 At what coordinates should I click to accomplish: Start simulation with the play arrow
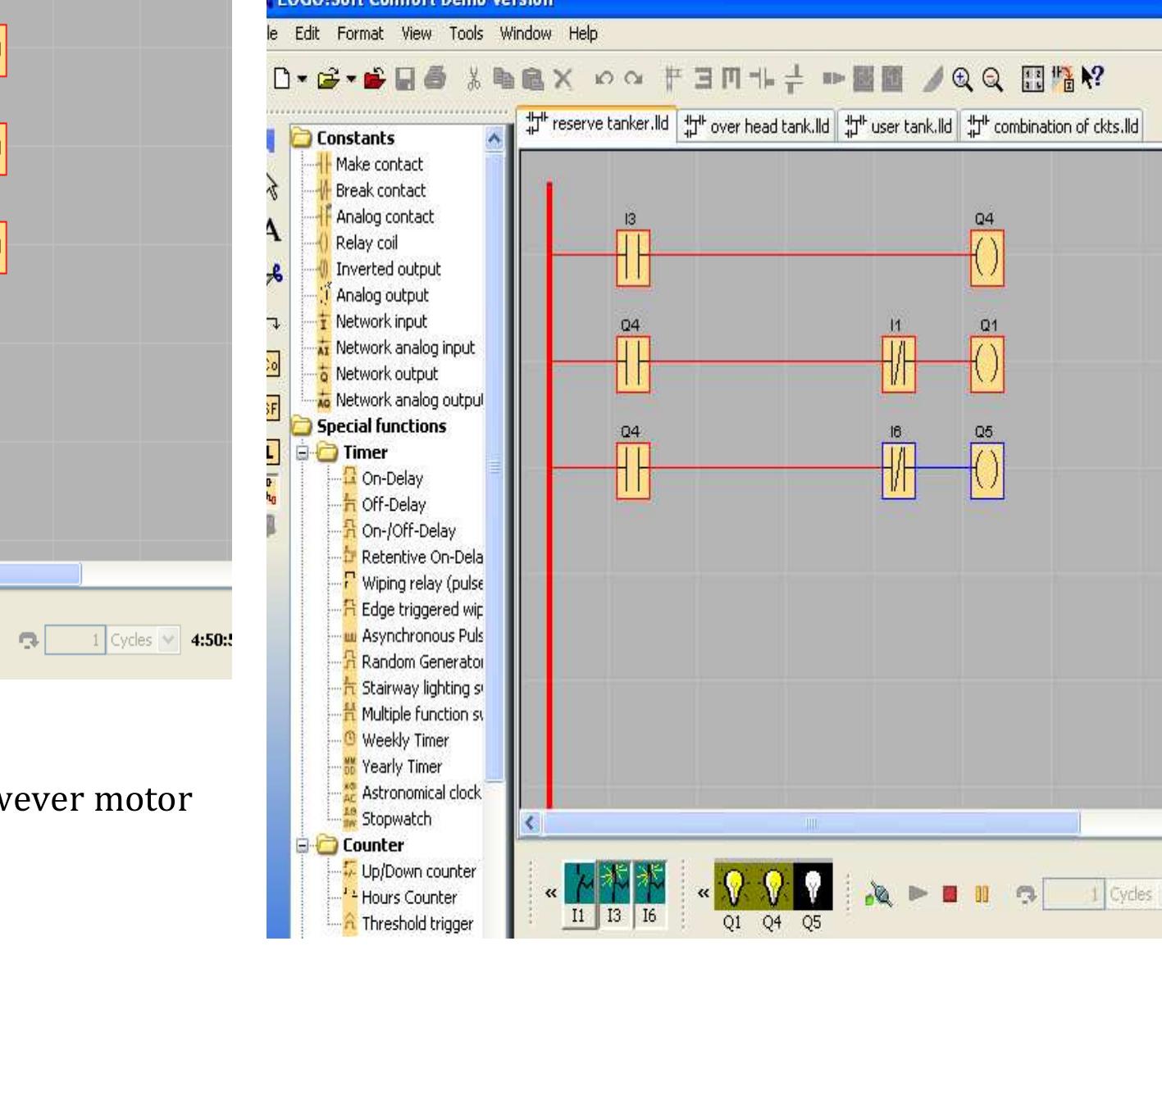pos(918,893)
